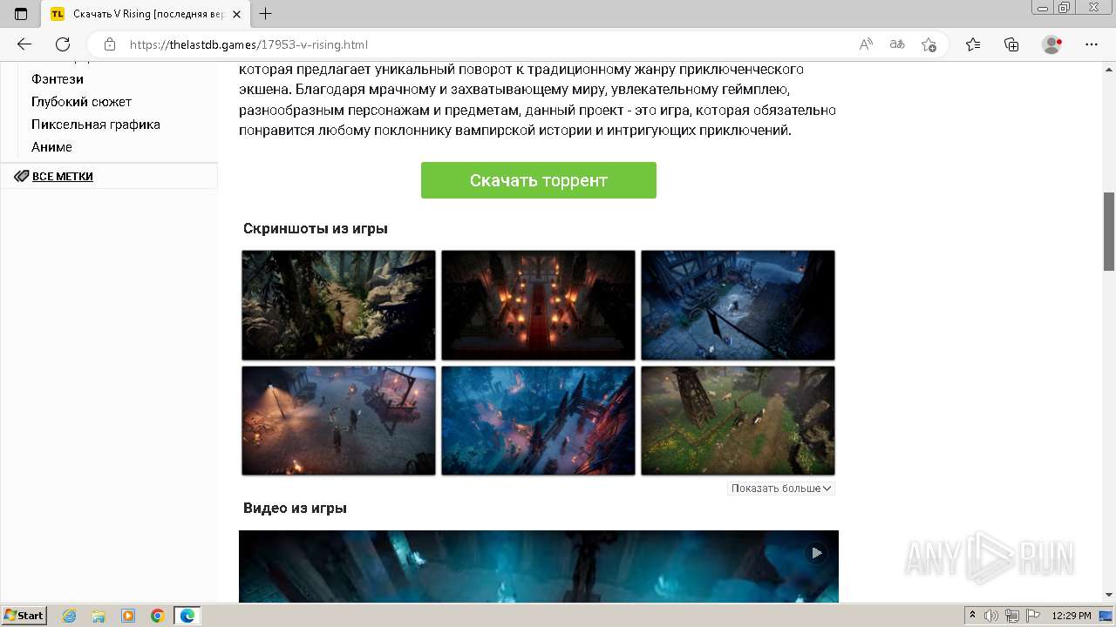Screen dimensions: 1116x627
Task: Open the Collections panel
Action: click(1011, 44)
